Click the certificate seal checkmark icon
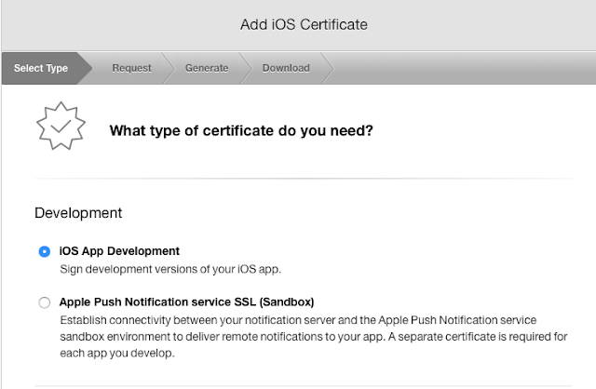Image resolution: width=596 pixels, height=389 pixels. [61, 129]
